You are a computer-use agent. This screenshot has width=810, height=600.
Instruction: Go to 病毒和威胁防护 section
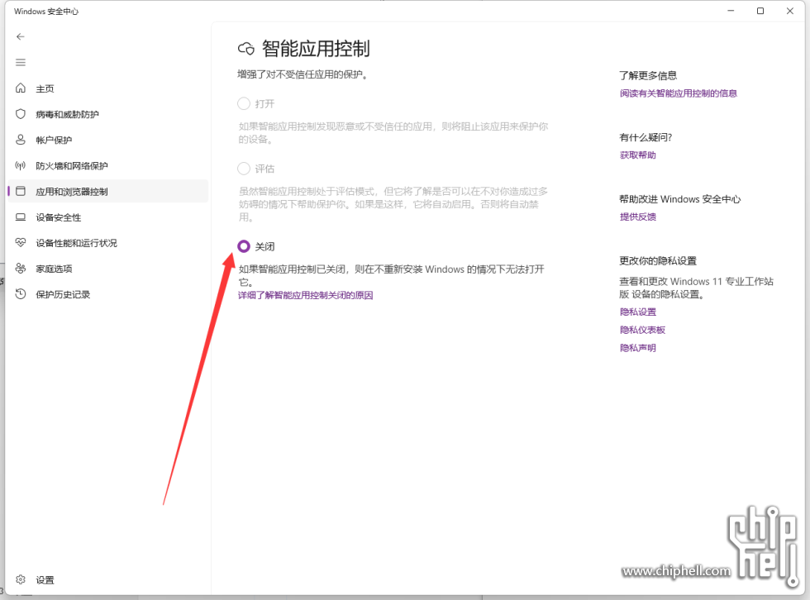pos(108,114)
